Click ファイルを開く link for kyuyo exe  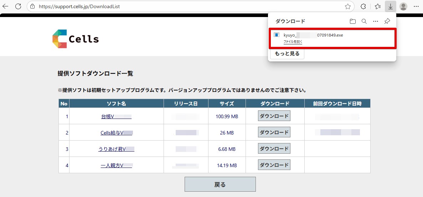[293, 42]
